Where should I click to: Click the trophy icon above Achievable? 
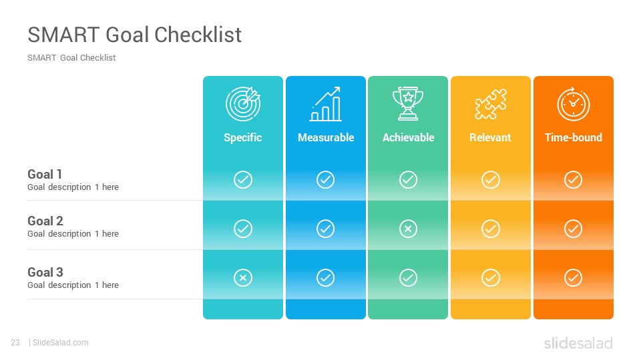click(x=408, y=104)
